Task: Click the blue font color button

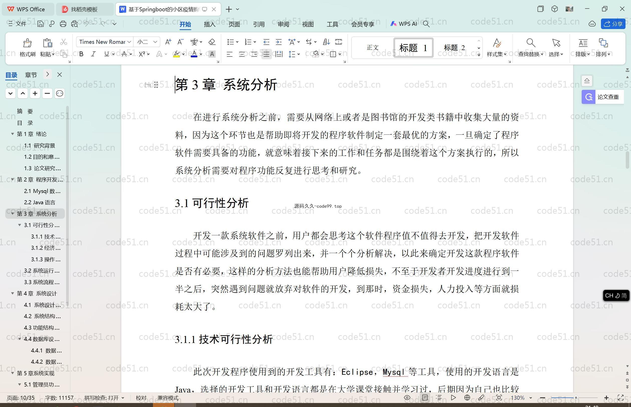Action: [x=194, y=54]
